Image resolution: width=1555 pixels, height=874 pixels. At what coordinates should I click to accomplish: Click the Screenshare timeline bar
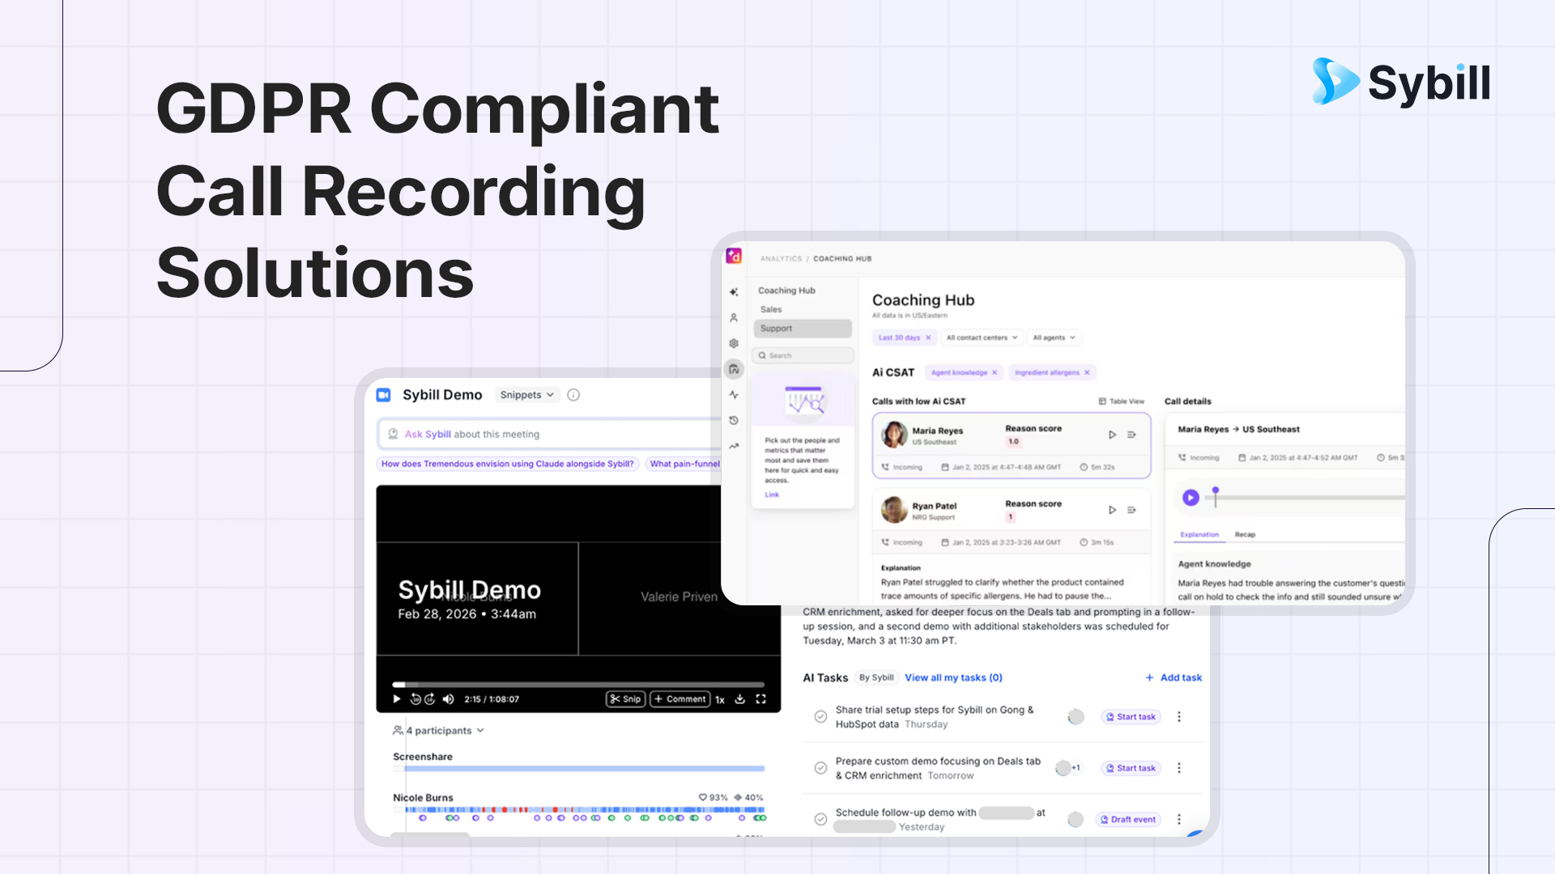pos(578,768)
